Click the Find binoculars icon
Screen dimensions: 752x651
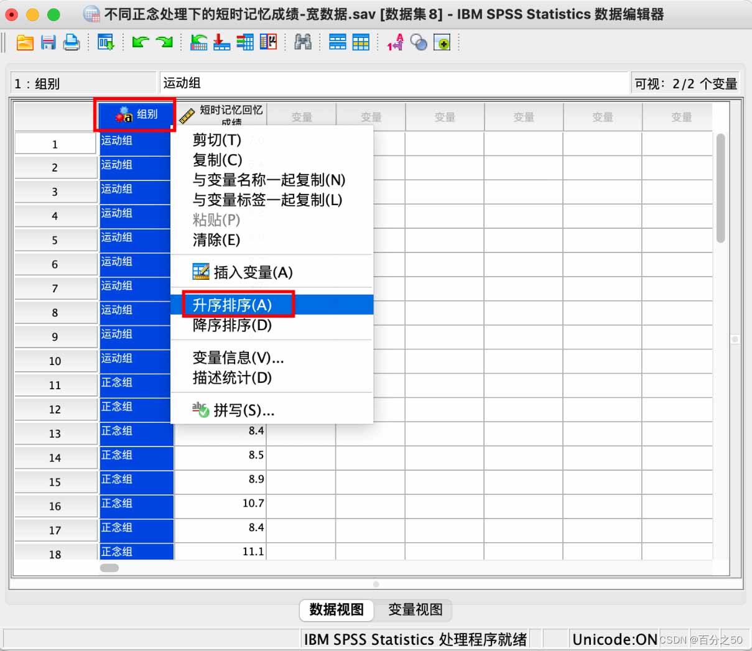[303, 42]
